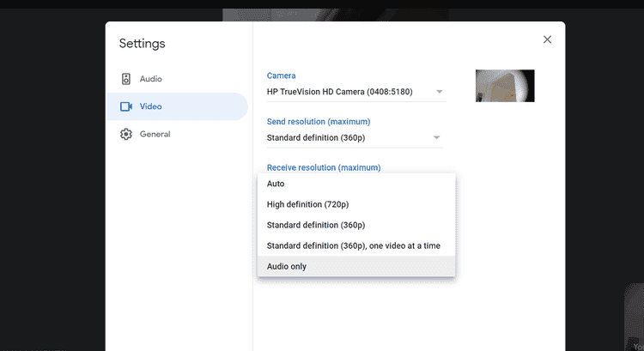Image resolution: width=644 pixels, height=351 pixels.
Task: Click the camera preview thumbnail
Action: [505, 86]
